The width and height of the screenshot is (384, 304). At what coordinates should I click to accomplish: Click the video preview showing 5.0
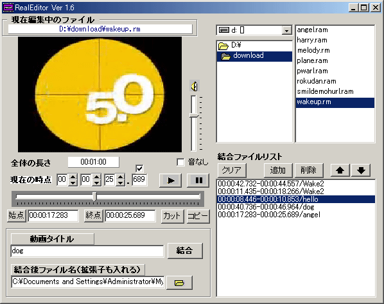pos(100,94)
